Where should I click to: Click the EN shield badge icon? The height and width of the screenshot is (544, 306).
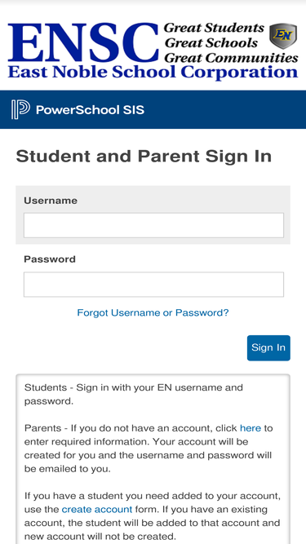tap(283, 36)
